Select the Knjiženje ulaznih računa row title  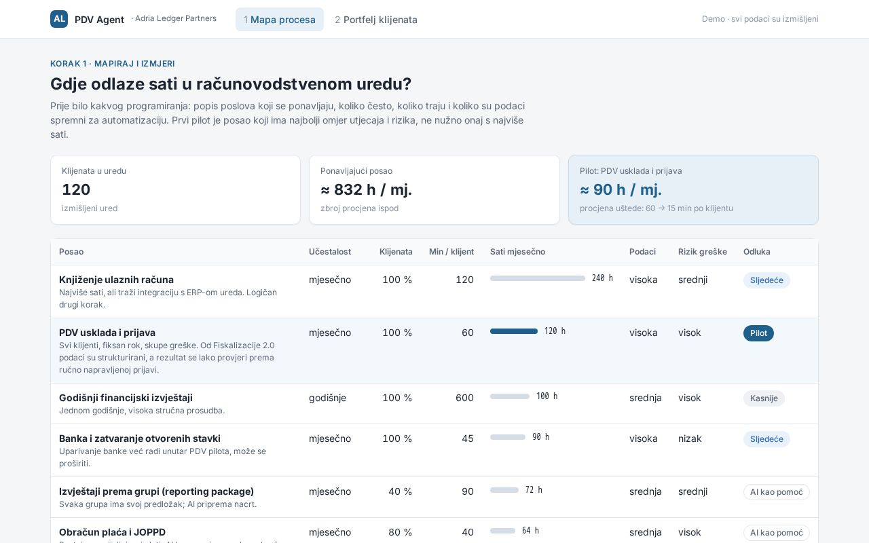click(116, 280)
